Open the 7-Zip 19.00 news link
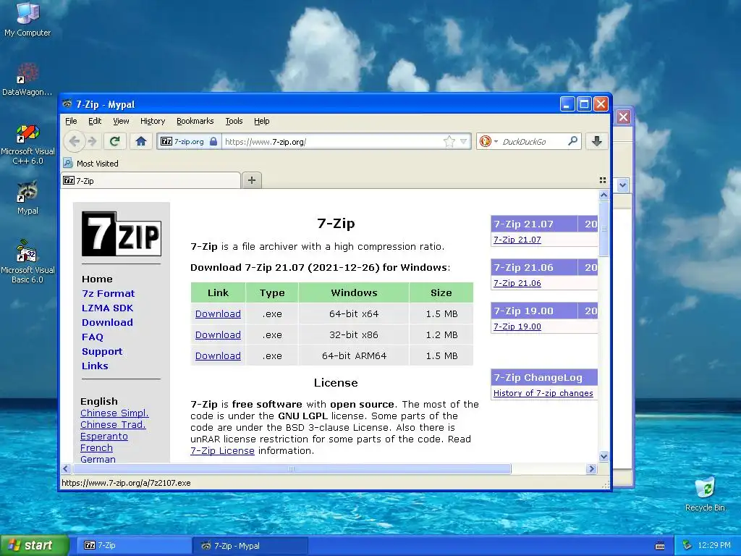Screen dimensions: 741x556 point(517,327)
